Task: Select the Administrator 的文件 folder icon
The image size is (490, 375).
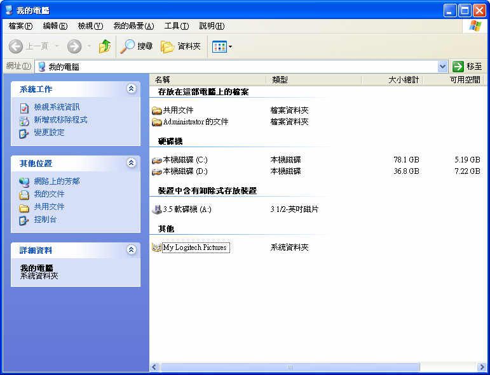Action: [x=156, y=122]
